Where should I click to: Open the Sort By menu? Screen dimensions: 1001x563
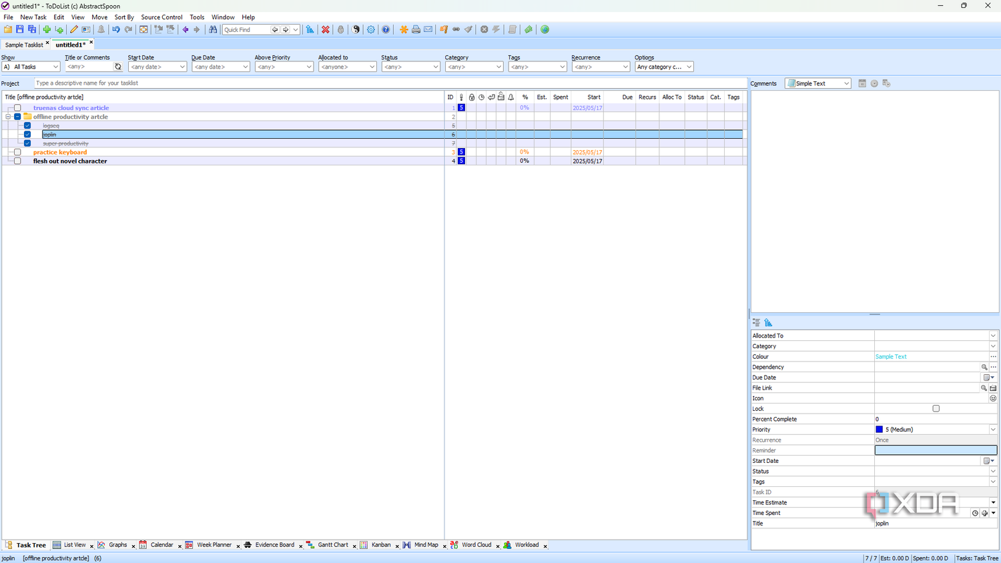coord(124,17)
